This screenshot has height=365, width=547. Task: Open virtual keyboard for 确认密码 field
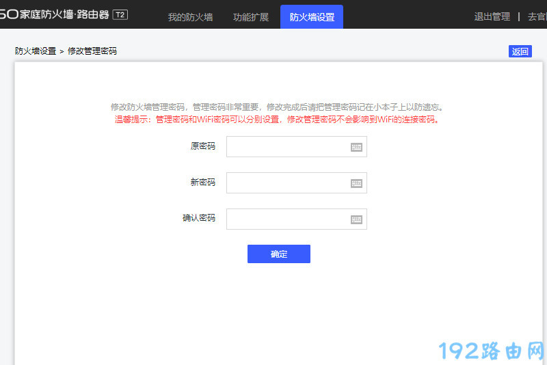(x=356, y=219)
